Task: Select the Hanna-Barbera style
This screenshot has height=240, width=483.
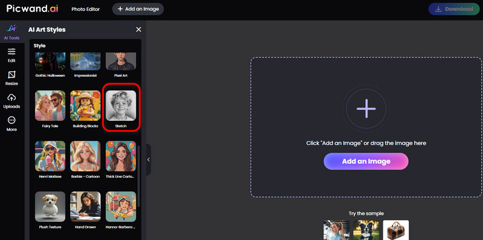Action: click(x=121, y=210)
